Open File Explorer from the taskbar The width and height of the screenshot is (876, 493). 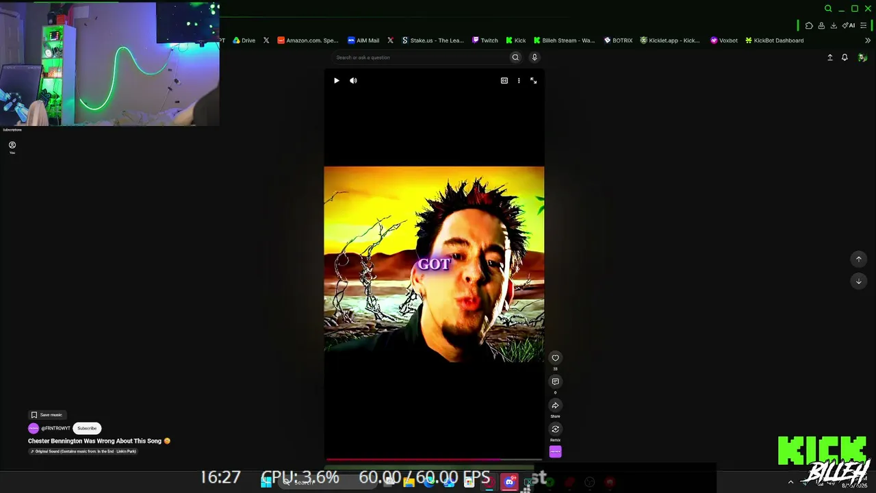coord(409,482)
